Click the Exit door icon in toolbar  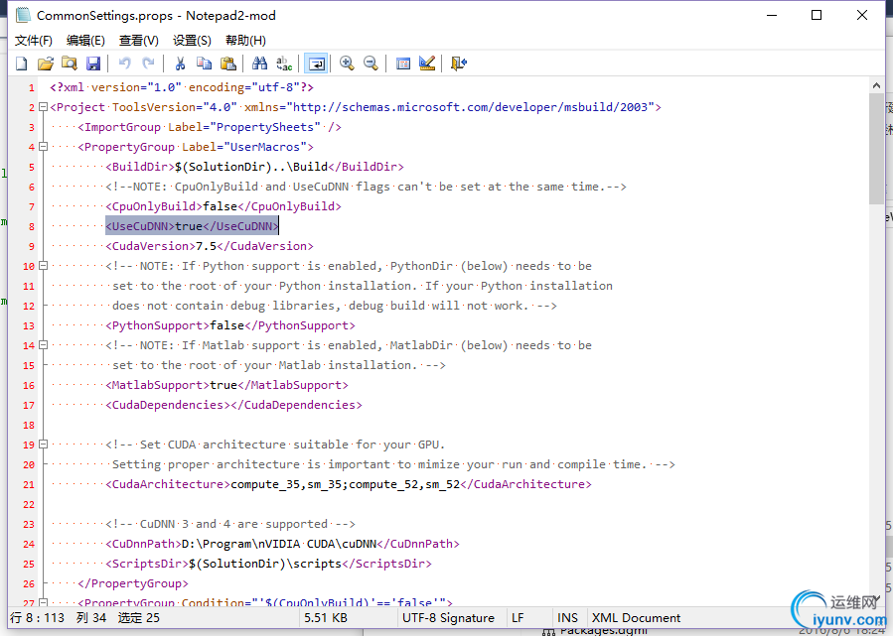458,64
